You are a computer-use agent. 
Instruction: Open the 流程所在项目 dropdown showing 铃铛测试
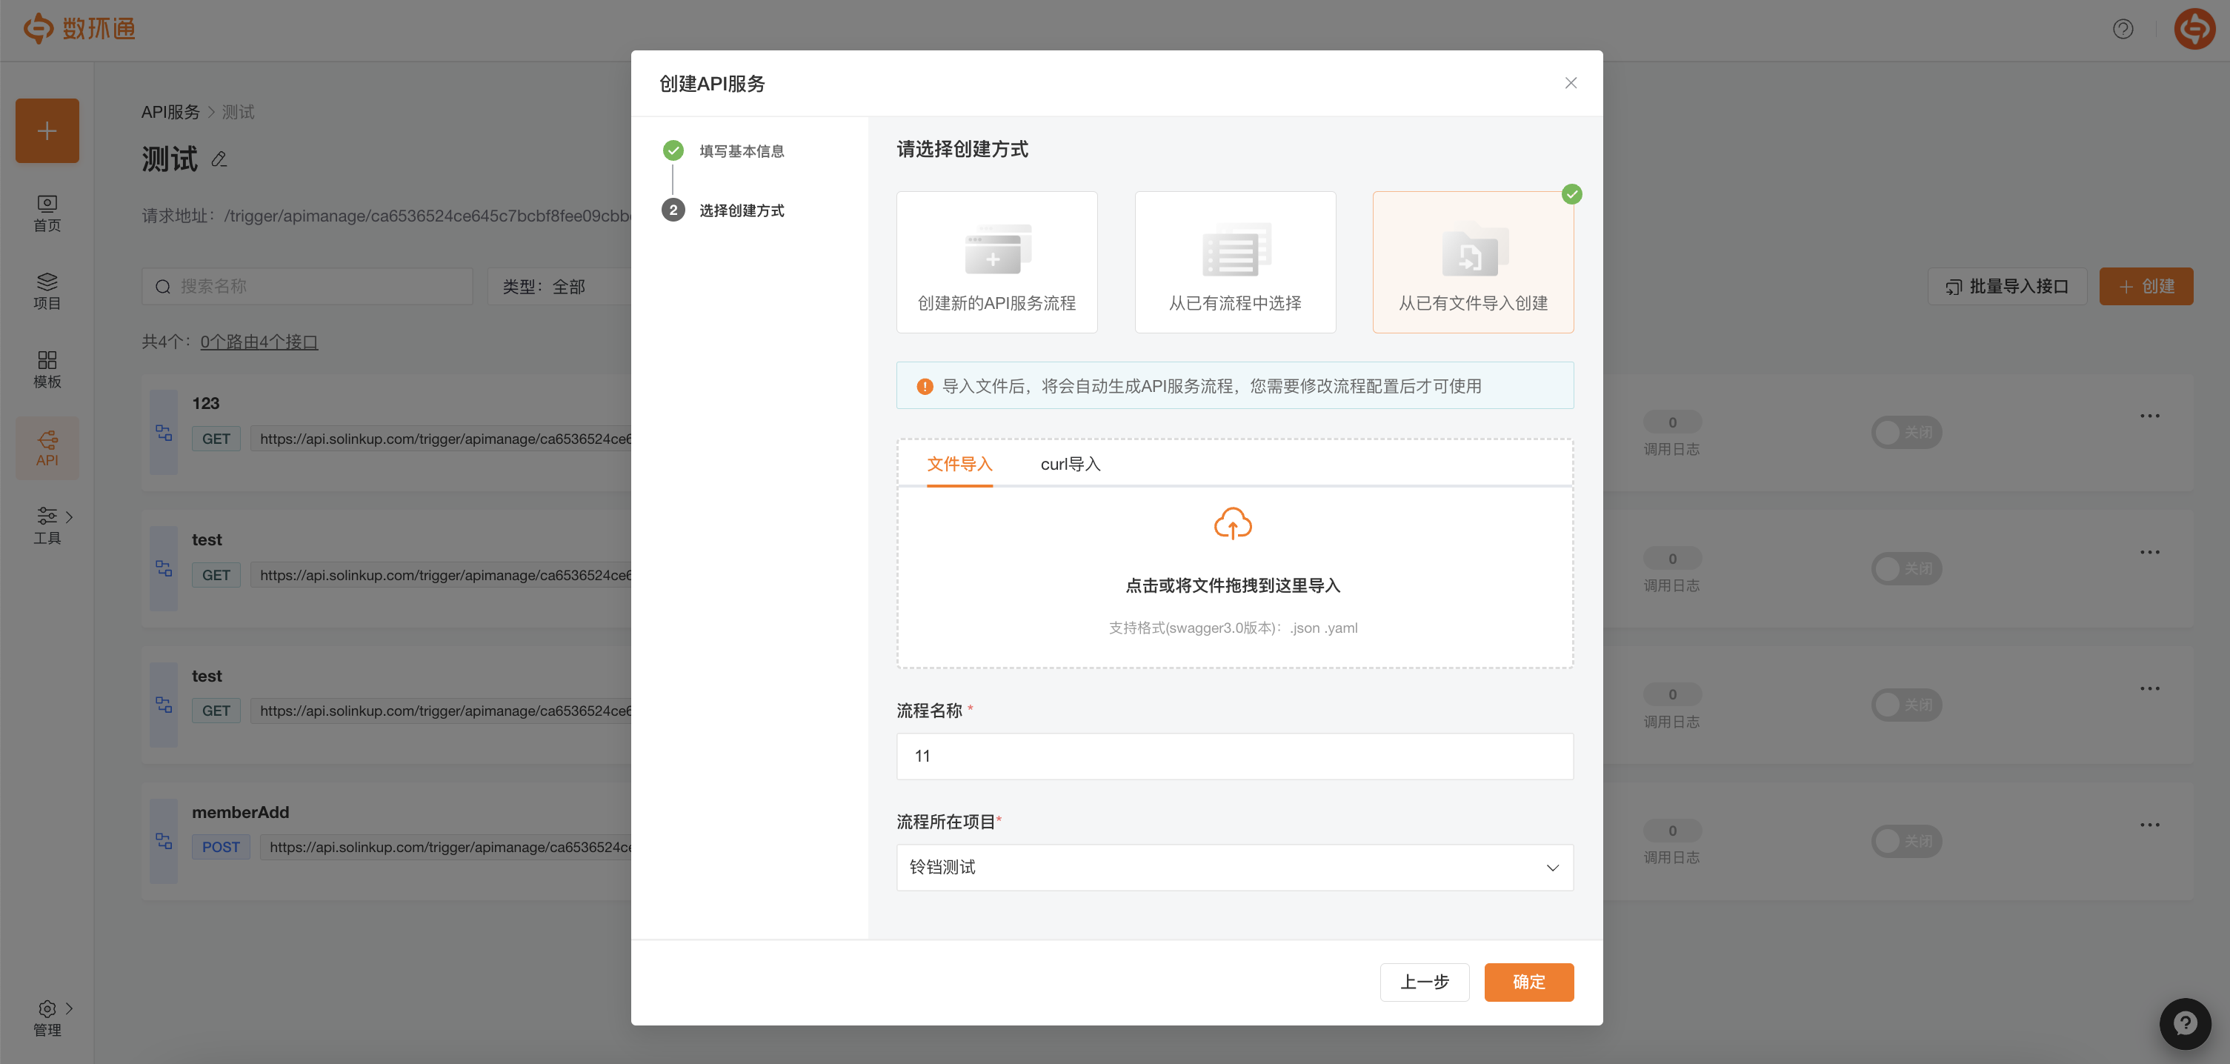point(1234,868)
